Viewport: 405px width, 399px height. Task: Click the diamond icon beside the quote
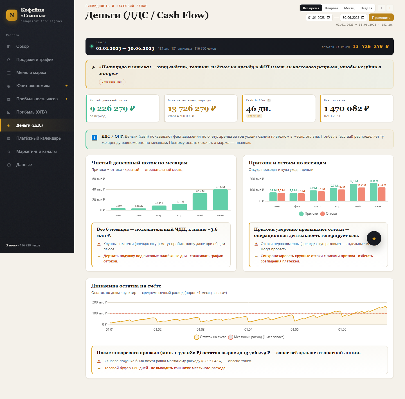point(93,68)
